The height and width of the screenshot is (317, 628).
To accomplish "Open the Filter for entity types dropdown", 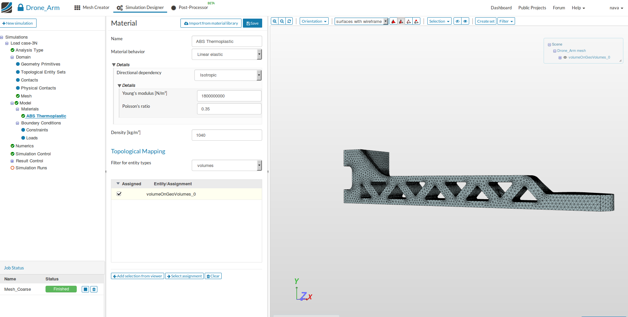I will click(x=227, y=165).
